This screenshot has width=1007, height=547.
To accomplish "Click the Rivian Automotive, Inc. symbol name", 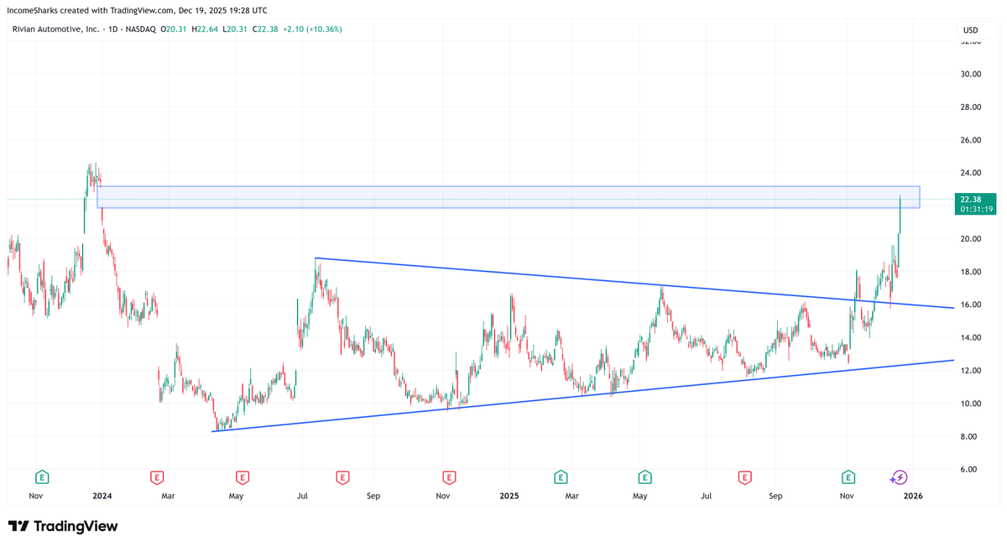I will 55,29.
